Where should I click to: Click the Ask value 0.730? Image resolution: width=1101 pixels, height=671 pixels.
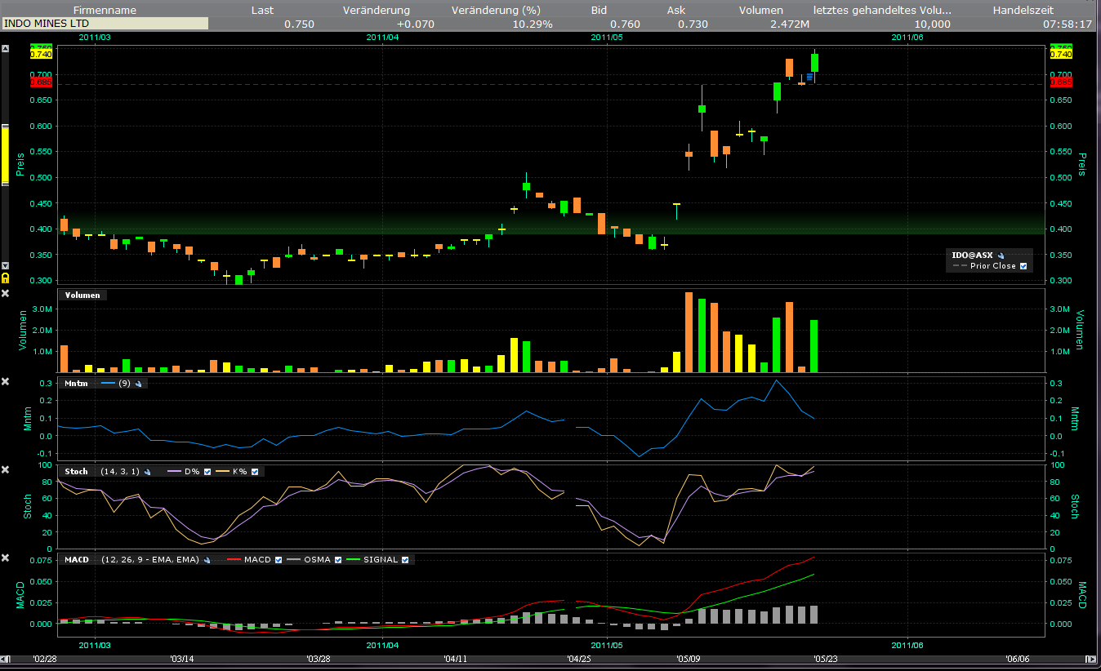(x=693, y=24)
